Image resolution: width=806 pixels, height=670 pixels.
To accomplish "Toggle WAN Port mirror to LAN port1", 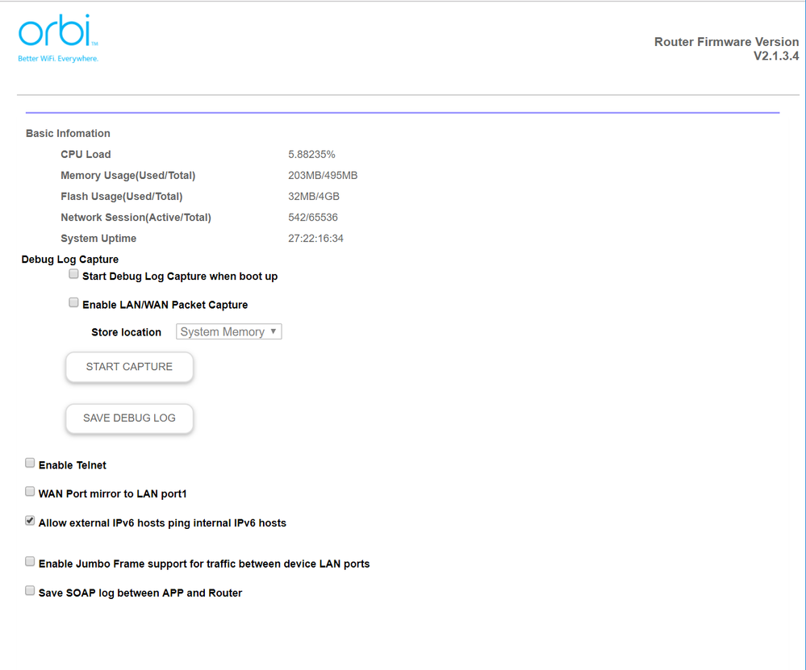I will click(x=30, y=492).
